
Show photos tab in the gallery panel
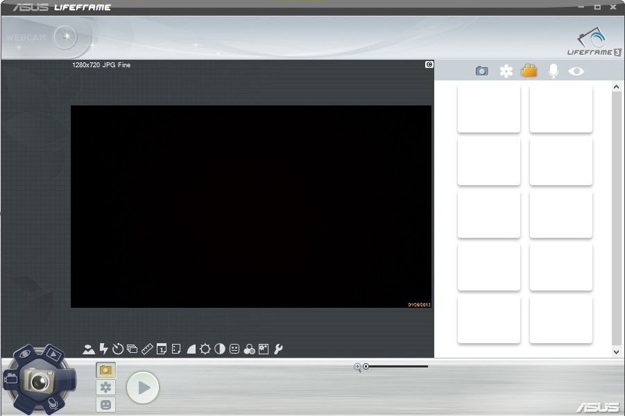482,71
